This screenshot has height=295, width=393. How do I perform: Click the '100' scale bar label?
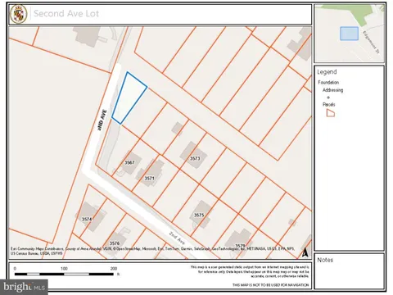[x=64, y=269]
